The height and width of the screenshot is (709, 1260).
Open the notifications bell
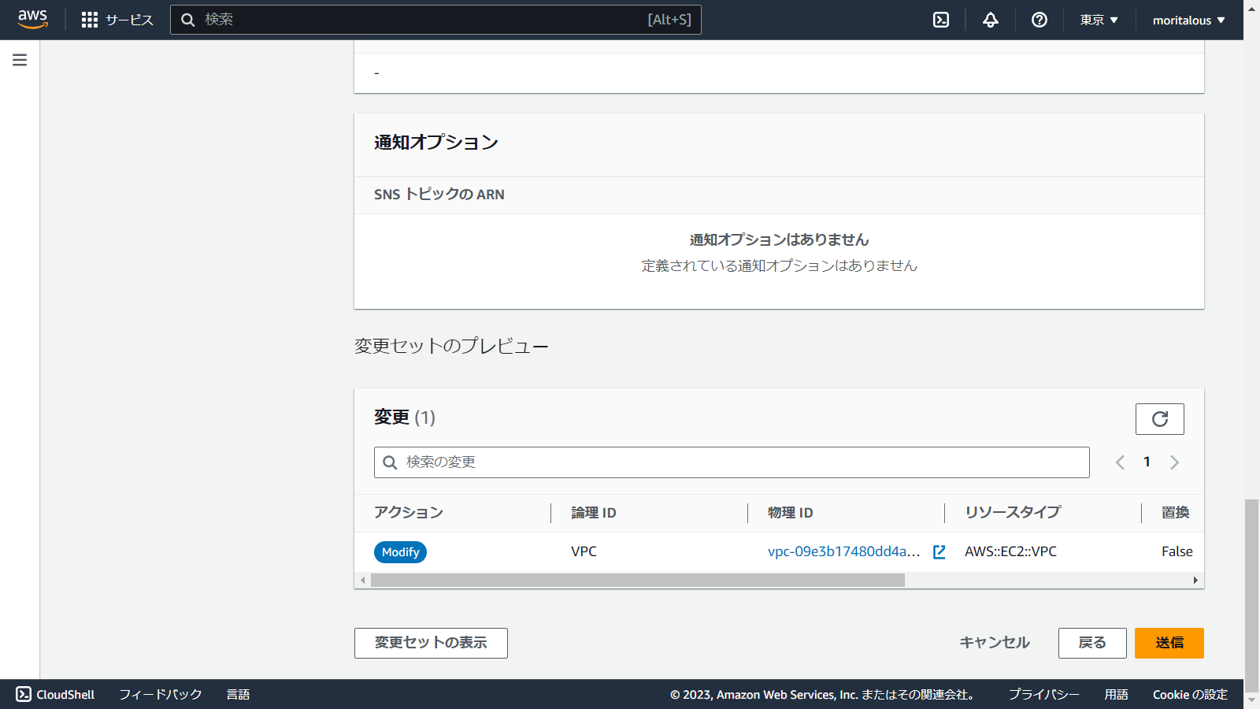click(990, 20)
